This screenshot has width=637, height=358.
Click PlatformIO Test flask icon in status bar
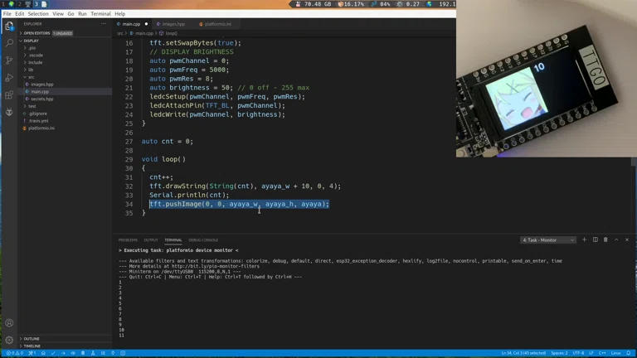(x=93, y=353)
